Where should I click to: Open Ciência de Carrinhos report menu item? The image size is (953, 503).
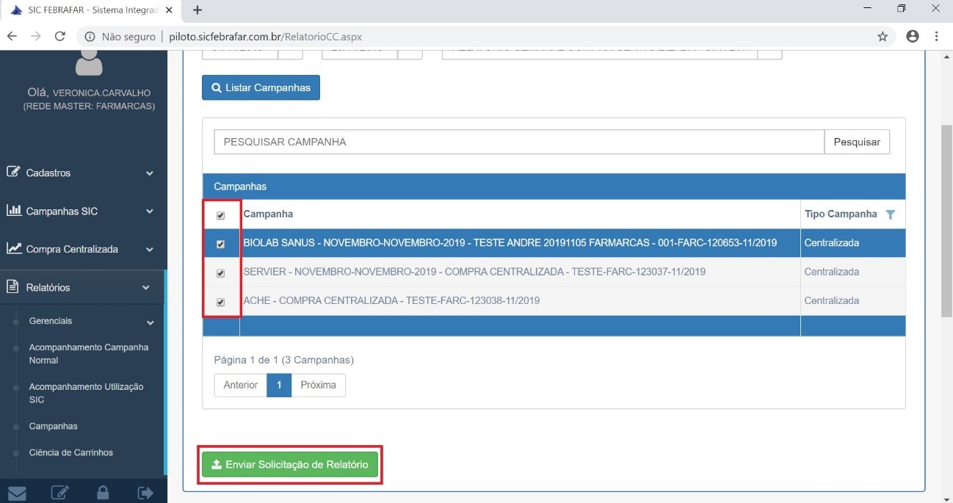71,452
